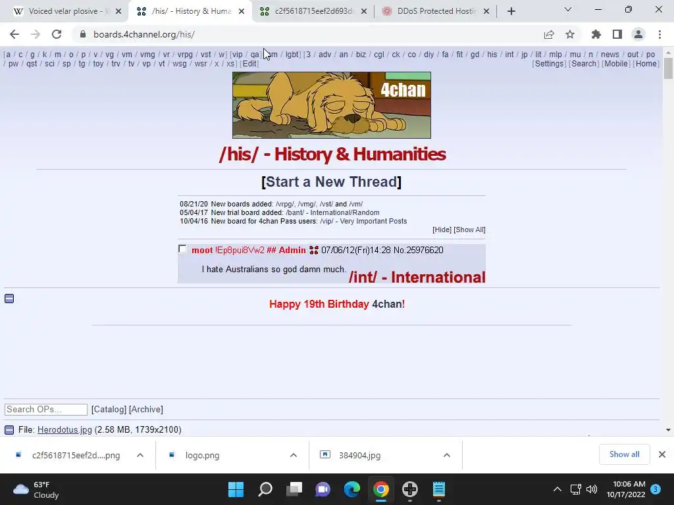The image size is (674, 505).
Task: Show hidden system tray icons chevron
Action: pos(557,489)
